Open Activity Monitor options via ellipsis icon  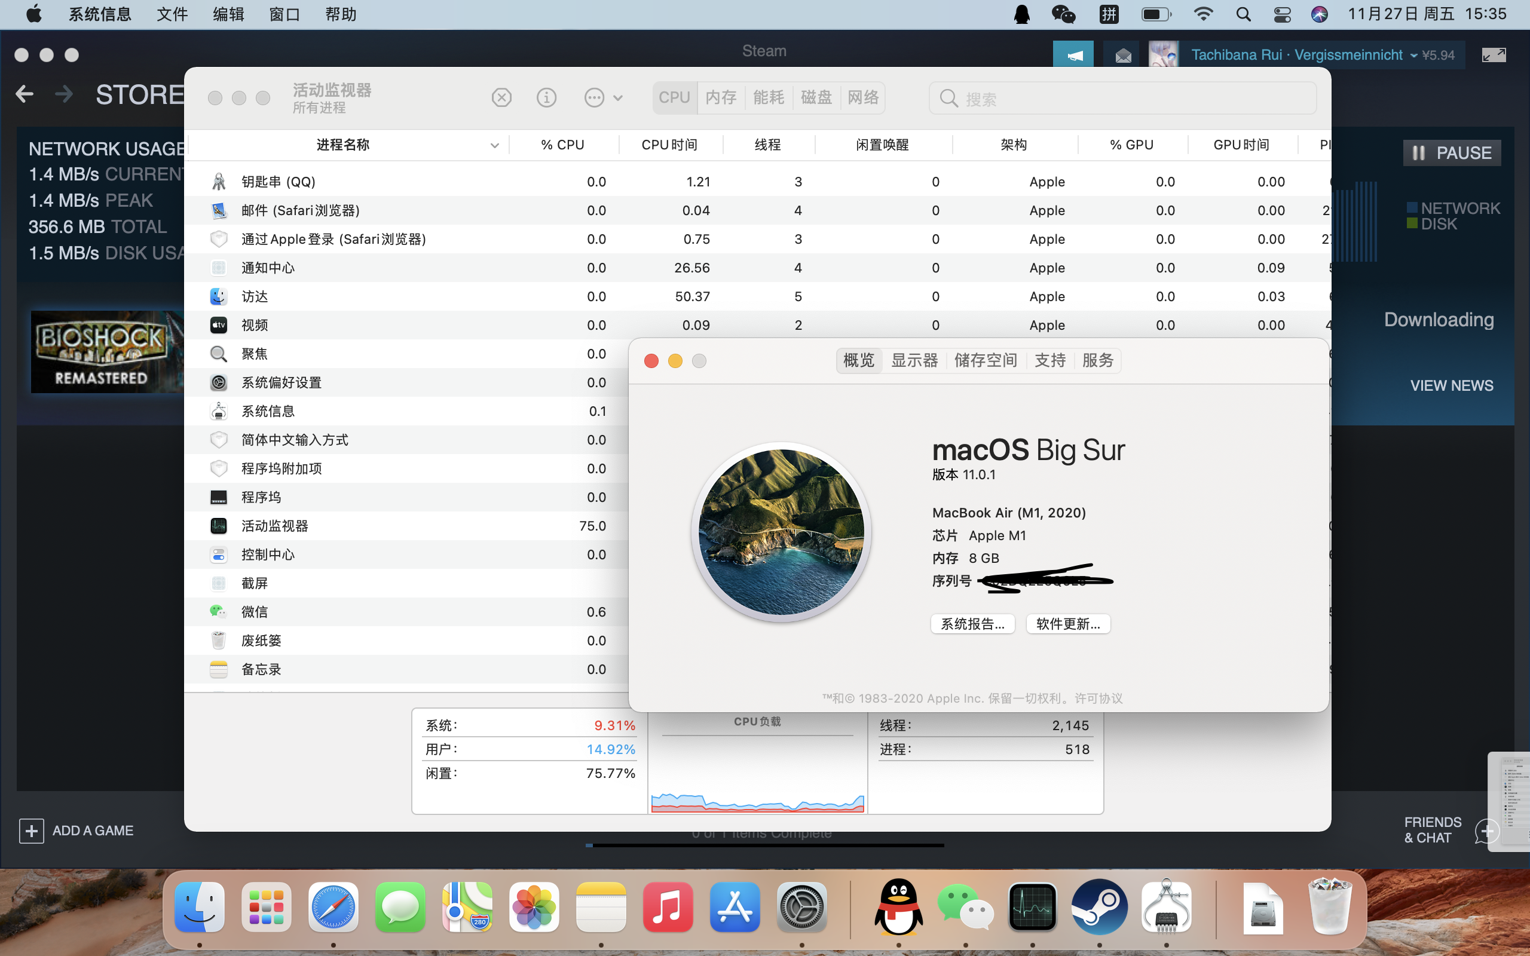[593, 97]
